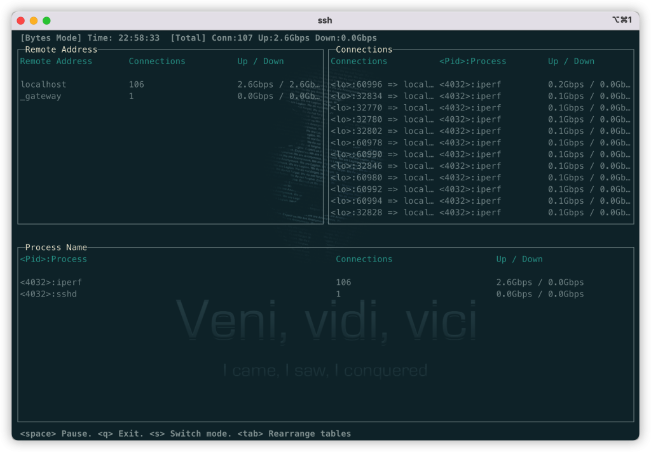Select the localhost row under Remote Address

click(x=43, y=84)
